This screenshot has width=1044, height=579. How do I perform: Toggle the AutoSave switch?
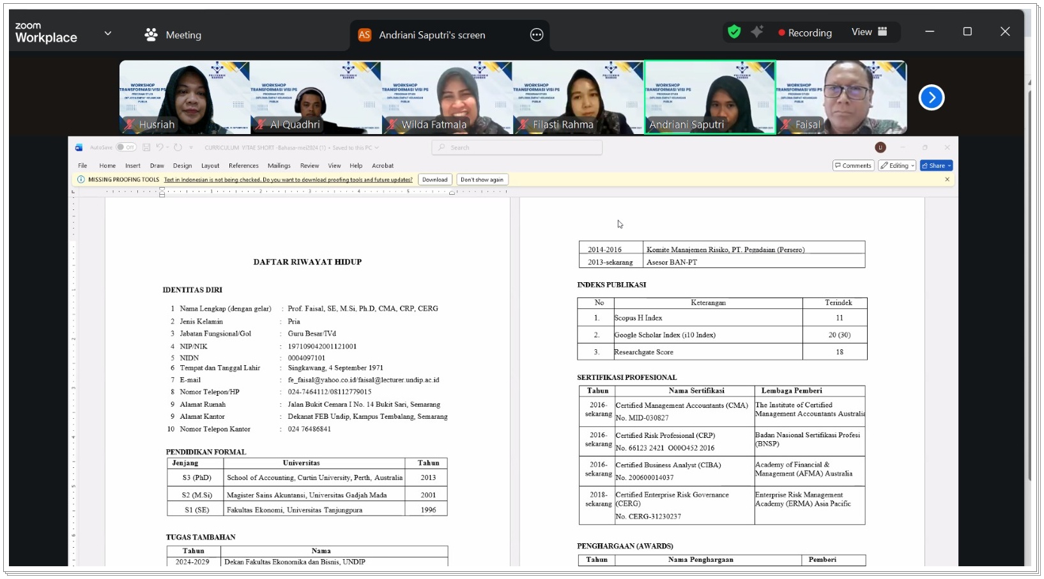pyautogui.click(x=126, y=147)
